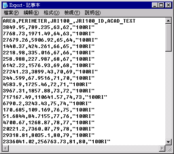Click the horizontal scrollbar left arrow
The width and height of the screenshot is (174, 154).
pos(6,148)
